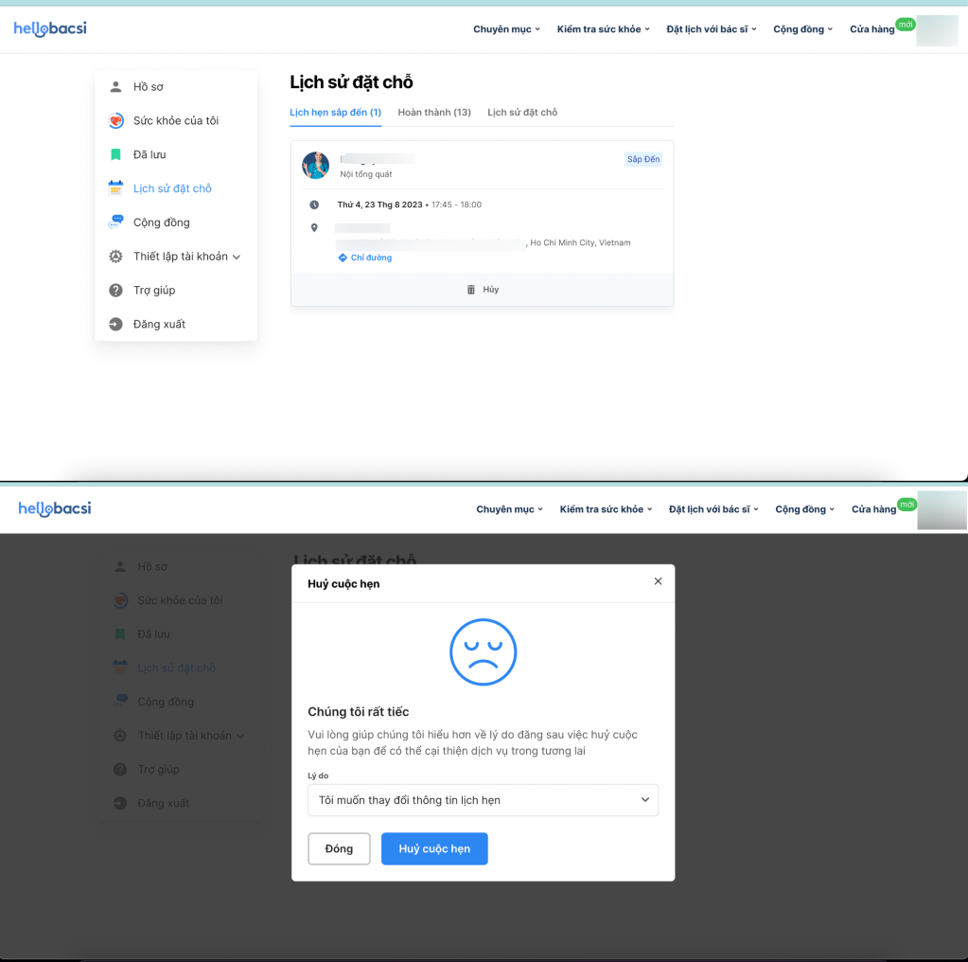Open Đặt lịch với bác sĩ in the topmost header
Screen dimensions: 968x962
[x=712, y=29]
